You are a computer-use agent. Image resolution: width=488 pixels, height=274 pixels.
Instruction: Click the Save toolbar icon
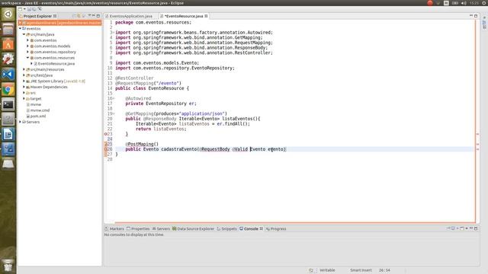29,9
